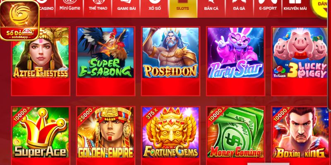This screenshot has width=331, height=165.
Task: Go to the Khuyến Mãi promotions tab
Action: pos(295,8)
